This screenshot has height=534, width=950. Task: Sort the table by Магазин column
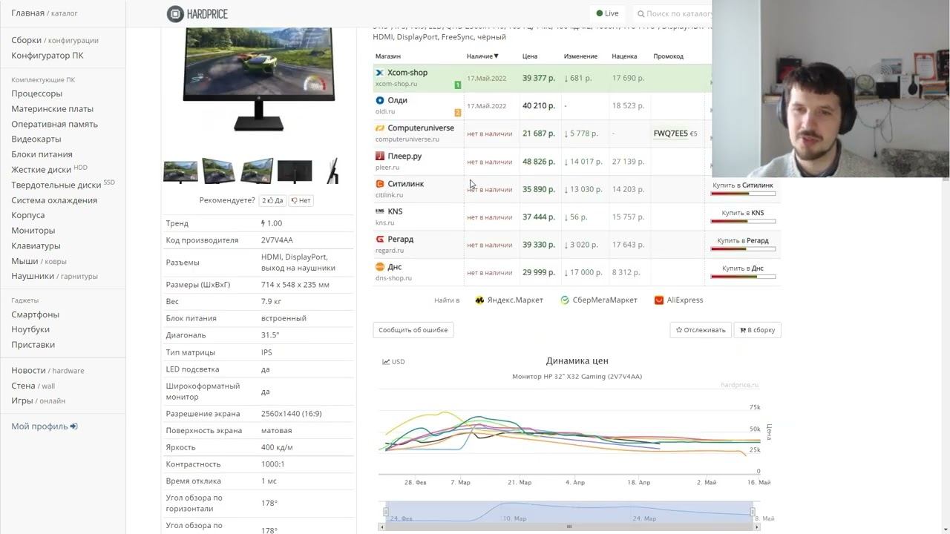point(388,56)
